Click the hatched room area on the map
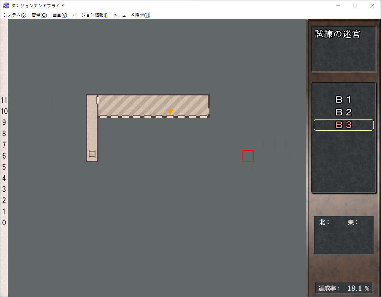381x297 pixels. (x=154, y=106)
